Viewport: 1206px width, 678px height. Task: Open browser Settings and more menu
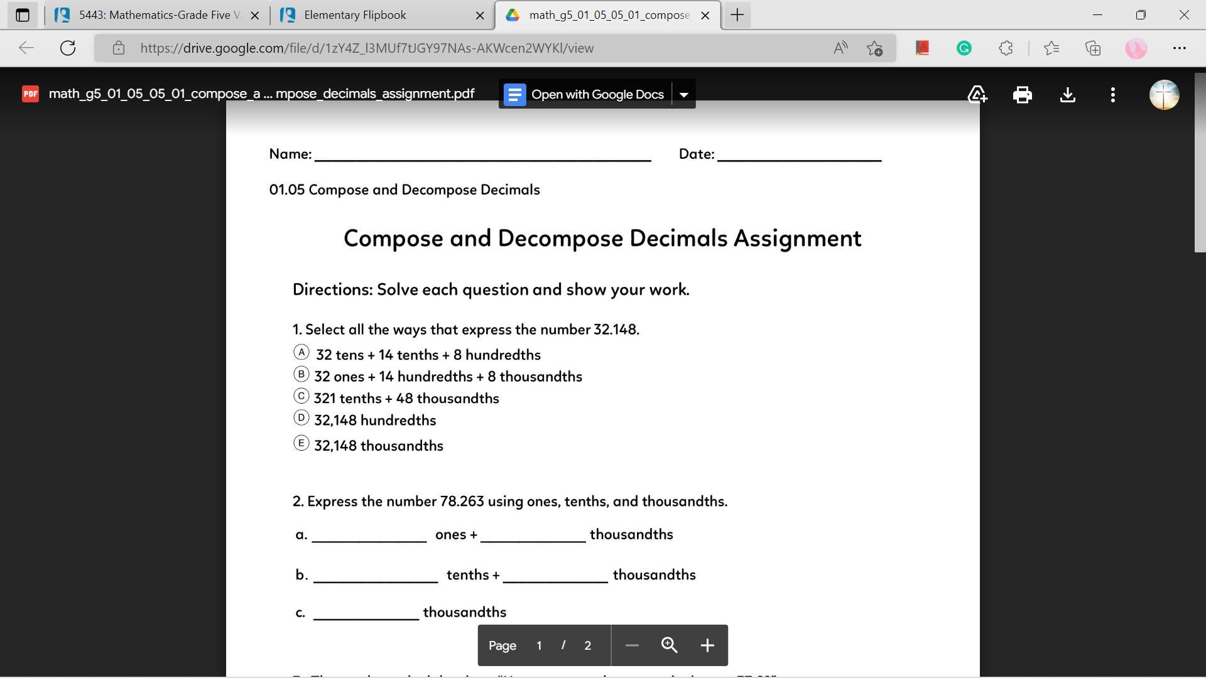pyautogui.click(x=1179, y=48)
